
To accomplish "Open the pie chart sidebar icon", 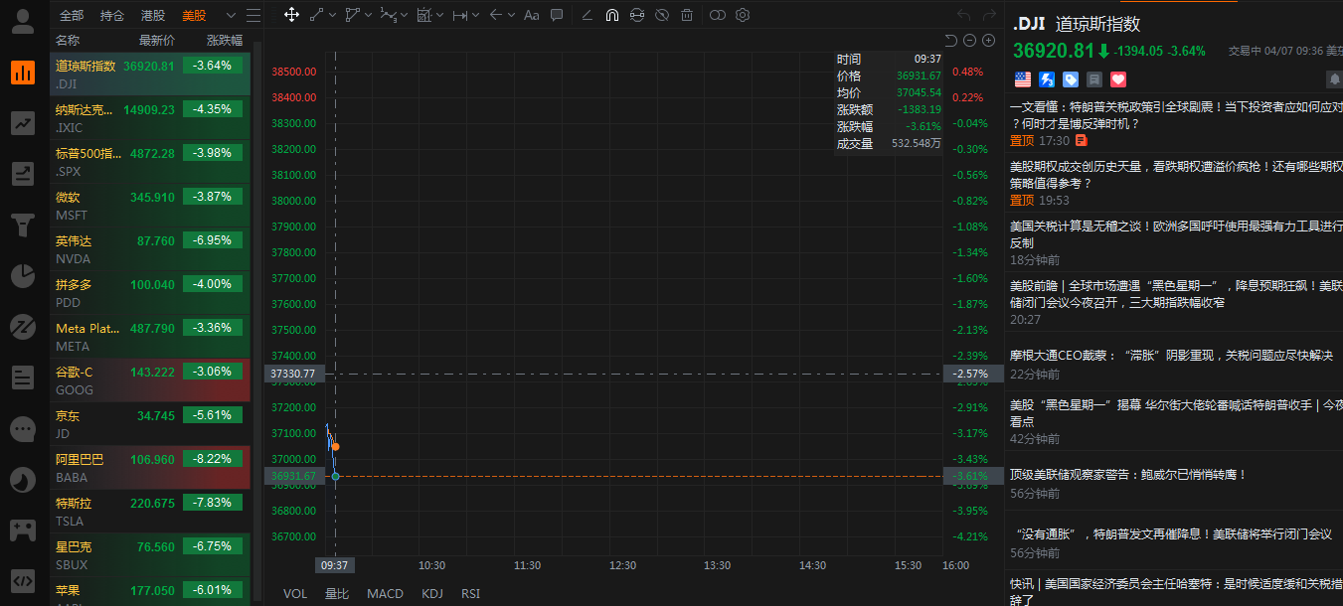I will tap(22, 275).
